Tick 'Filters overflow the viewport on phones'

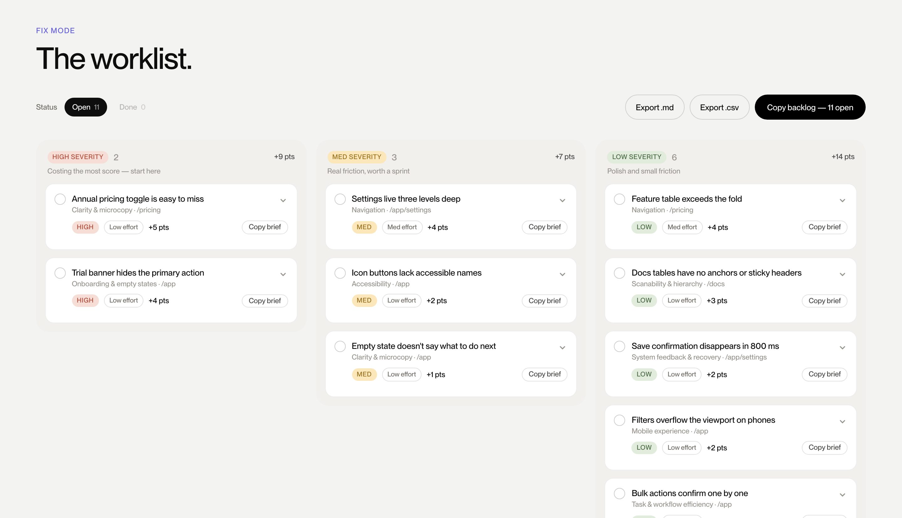619,420
